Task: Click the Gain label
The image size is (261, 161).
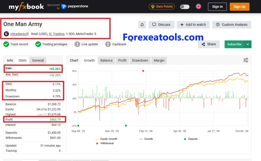Action: (x=9, y=68)
